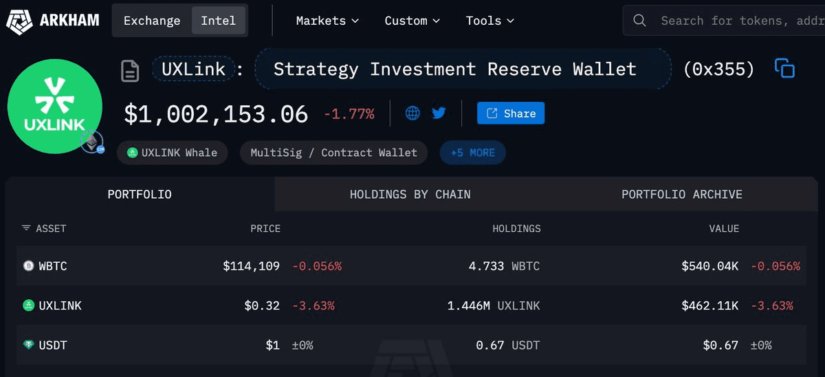Click the WBTC asset name
Screen dimensions: 825x377
coord(53,266)
